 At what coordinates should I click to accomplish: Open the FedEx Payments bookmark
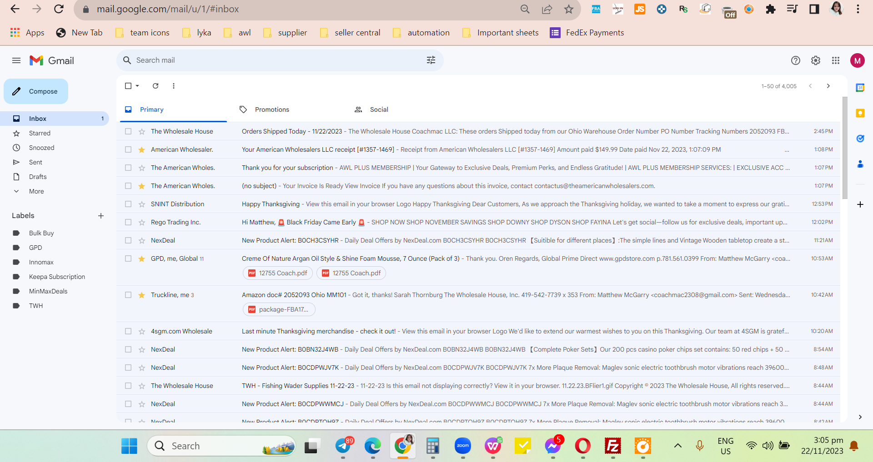[x=587, y=33]
